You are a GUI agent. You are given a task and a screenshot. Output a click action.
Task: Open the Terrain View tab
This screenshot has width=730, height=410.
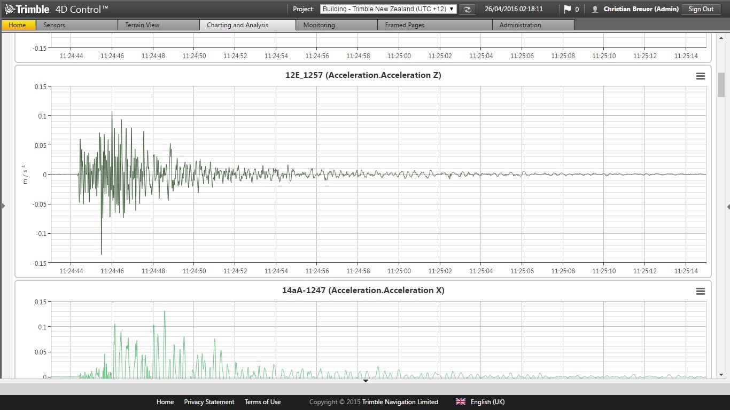[x=158, y=25]
